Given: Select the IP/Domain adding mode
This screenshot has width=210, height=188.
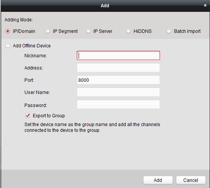Looking at the screenshot, I should 8,31.
